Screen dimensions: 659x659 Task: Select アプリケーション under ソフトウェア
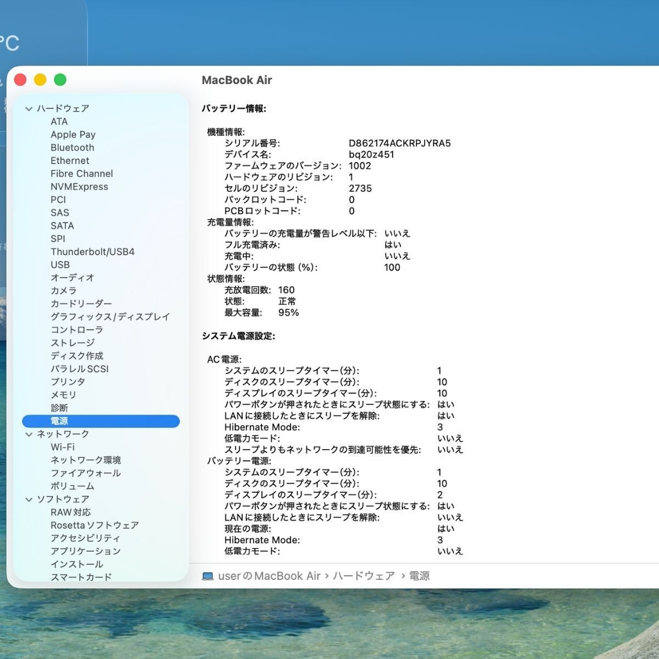[x=88, y=551]
